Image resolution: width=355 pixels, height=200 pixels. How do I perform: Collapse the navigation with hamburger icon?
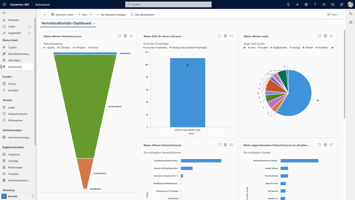tap(4, 13)
